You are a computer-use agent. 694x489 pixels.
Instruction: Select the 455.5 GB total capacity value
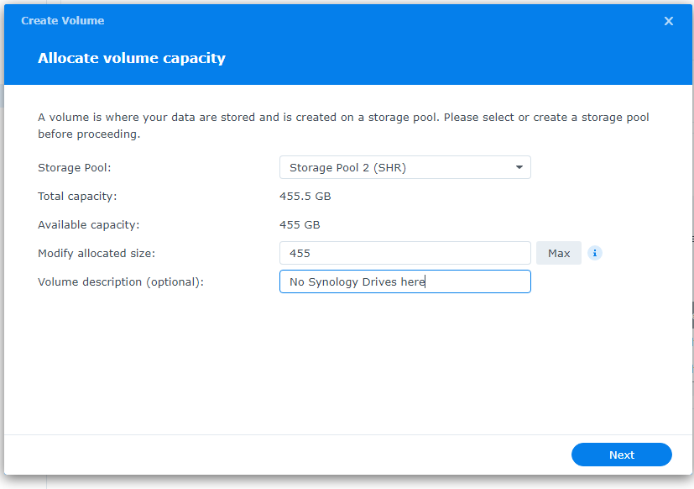coord(305,196)
